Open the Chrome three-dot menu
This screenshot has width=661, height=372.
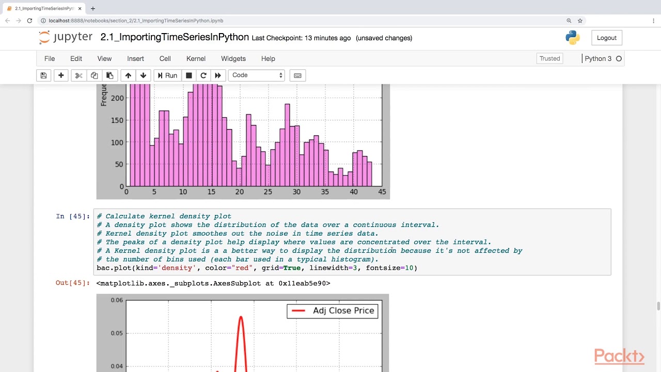(653, 21)
